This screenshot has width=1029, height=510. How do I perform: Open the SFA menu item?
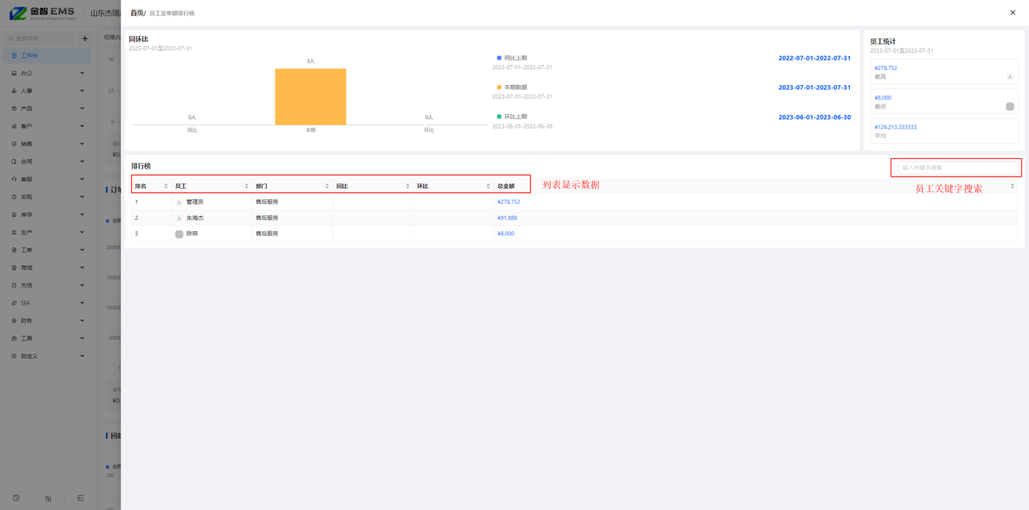click(46, 303)
